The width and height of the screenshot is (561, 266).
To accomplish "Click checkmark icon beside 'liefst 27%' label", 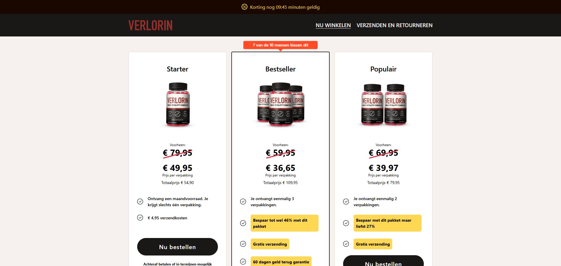I will point(346,223).
